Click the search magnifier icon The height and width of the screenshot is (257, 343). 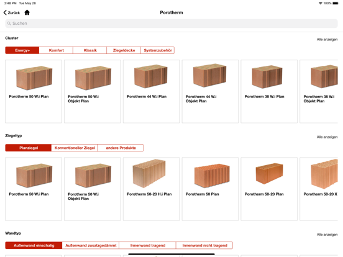click(9, 24)
